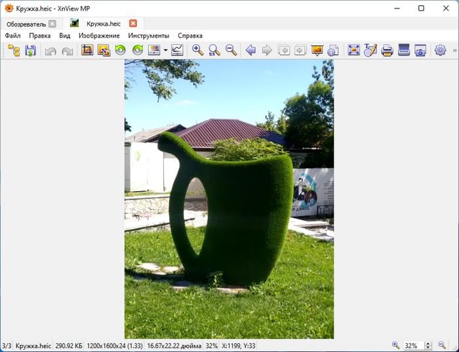The width and height of the screenshot is (459, 352).
Task: Open the Изображение menu
Action: tap(99, 35)
